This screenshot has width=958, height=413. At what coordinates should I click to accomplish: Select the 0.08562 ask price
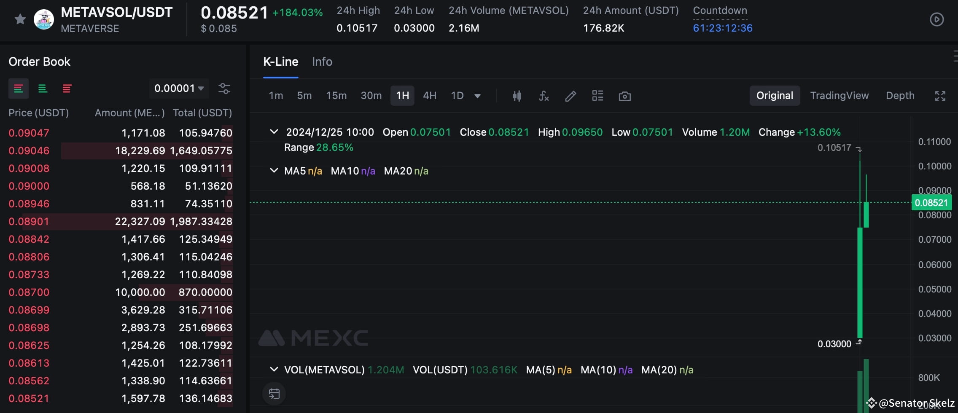point(29,381)
